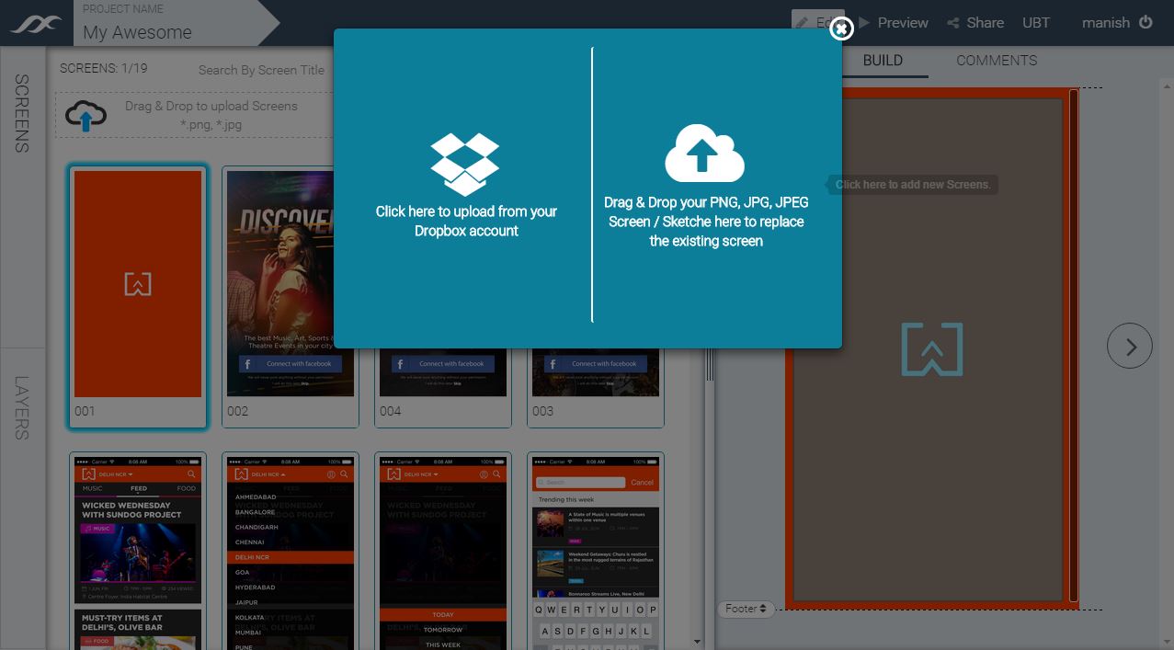Viewport: 1174px width, 650px height.
Task: Go to next screen with right arrow
Action: (1129, 347)
